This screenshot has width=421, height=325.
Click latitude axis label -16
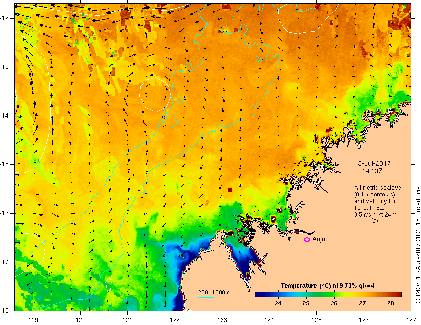coord(5,213)
